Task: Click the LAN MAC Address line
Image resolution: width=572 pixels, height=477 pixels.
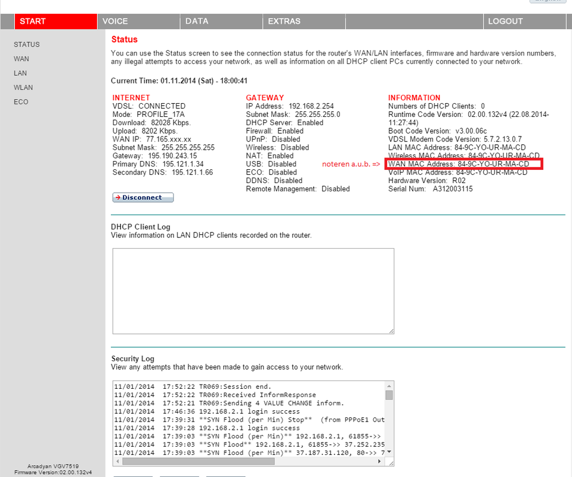Action: click(x=457, y=147)
